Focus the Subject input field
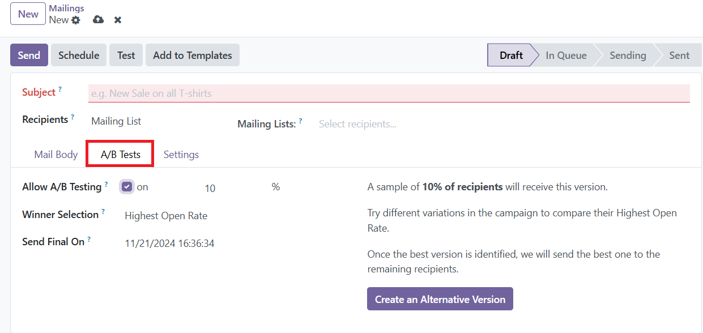This screenshot has height=333, width=703. pyautogui.click(x=389, y=93)
